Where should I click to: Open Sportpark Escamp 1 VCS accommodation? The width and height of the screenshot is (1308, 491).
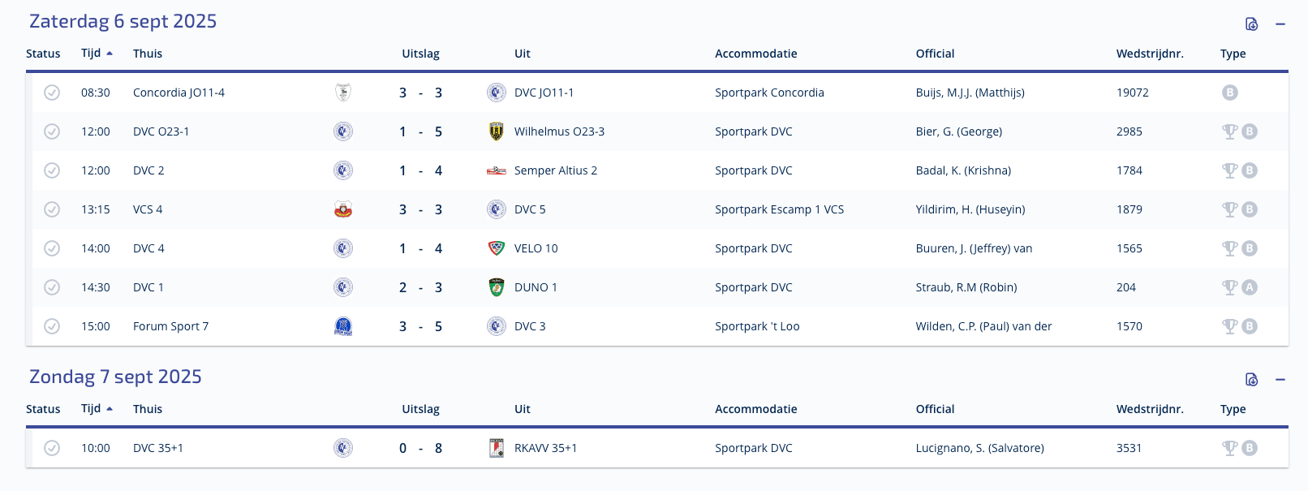(x=779, y=209)
